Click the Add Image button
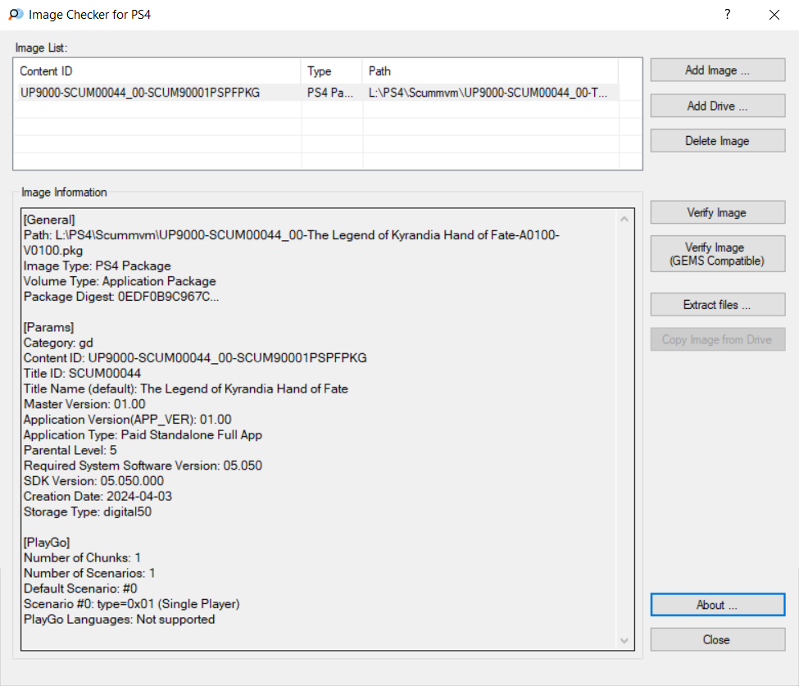The width and height of the screenshot is (799, 686). (718, 70)
